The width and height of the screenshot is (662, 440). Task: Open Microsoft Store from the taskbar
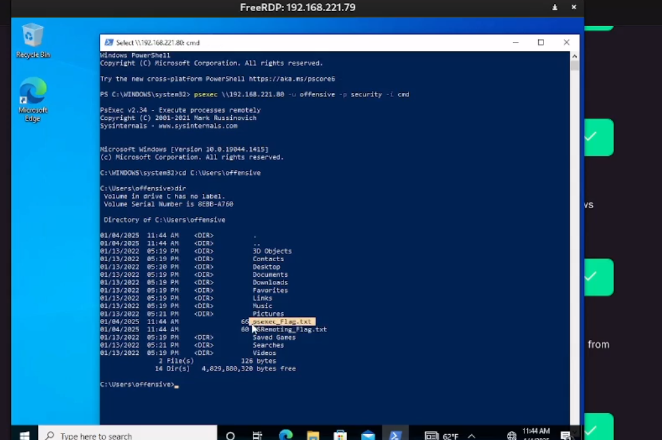pyautogui.click(x=340, y=435)
